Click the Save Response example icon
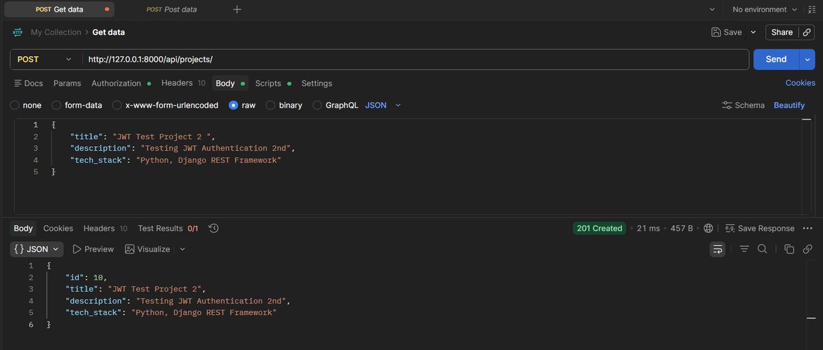 pyautogui.click(x=730, y=229)
